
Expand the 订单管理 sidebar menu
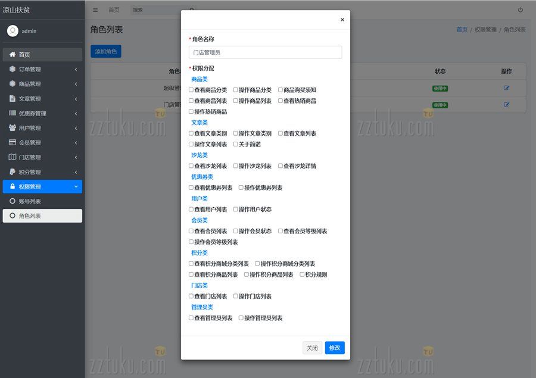tap(42, 70)
